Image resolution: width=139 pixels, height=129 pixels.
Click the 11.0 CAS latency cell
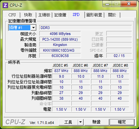(x=100, y=76)
